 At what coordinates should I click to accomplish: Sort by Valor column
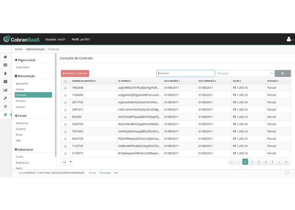pos(237,81)
